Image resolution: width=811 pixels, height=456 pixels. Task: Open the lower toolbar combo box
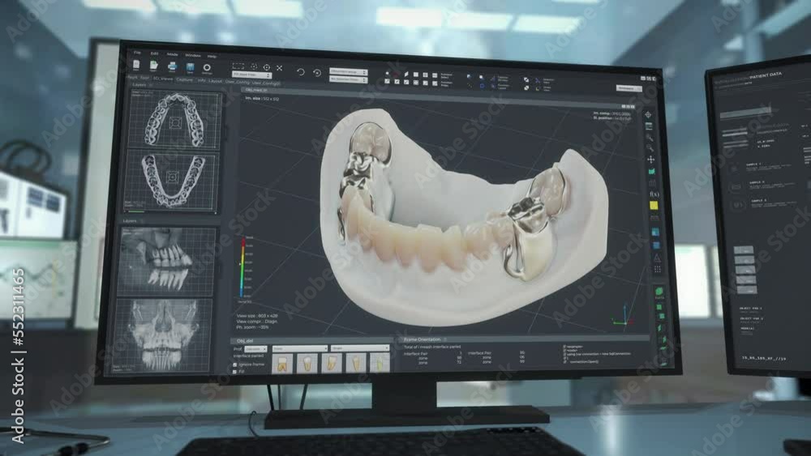349,79
